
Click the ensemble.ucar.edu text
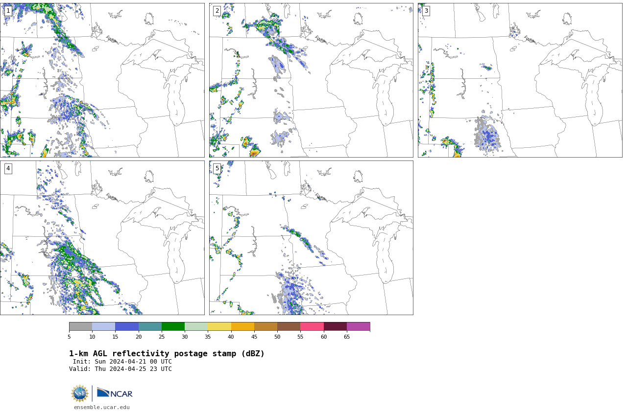pyautogui.click(x=102, y=407)
